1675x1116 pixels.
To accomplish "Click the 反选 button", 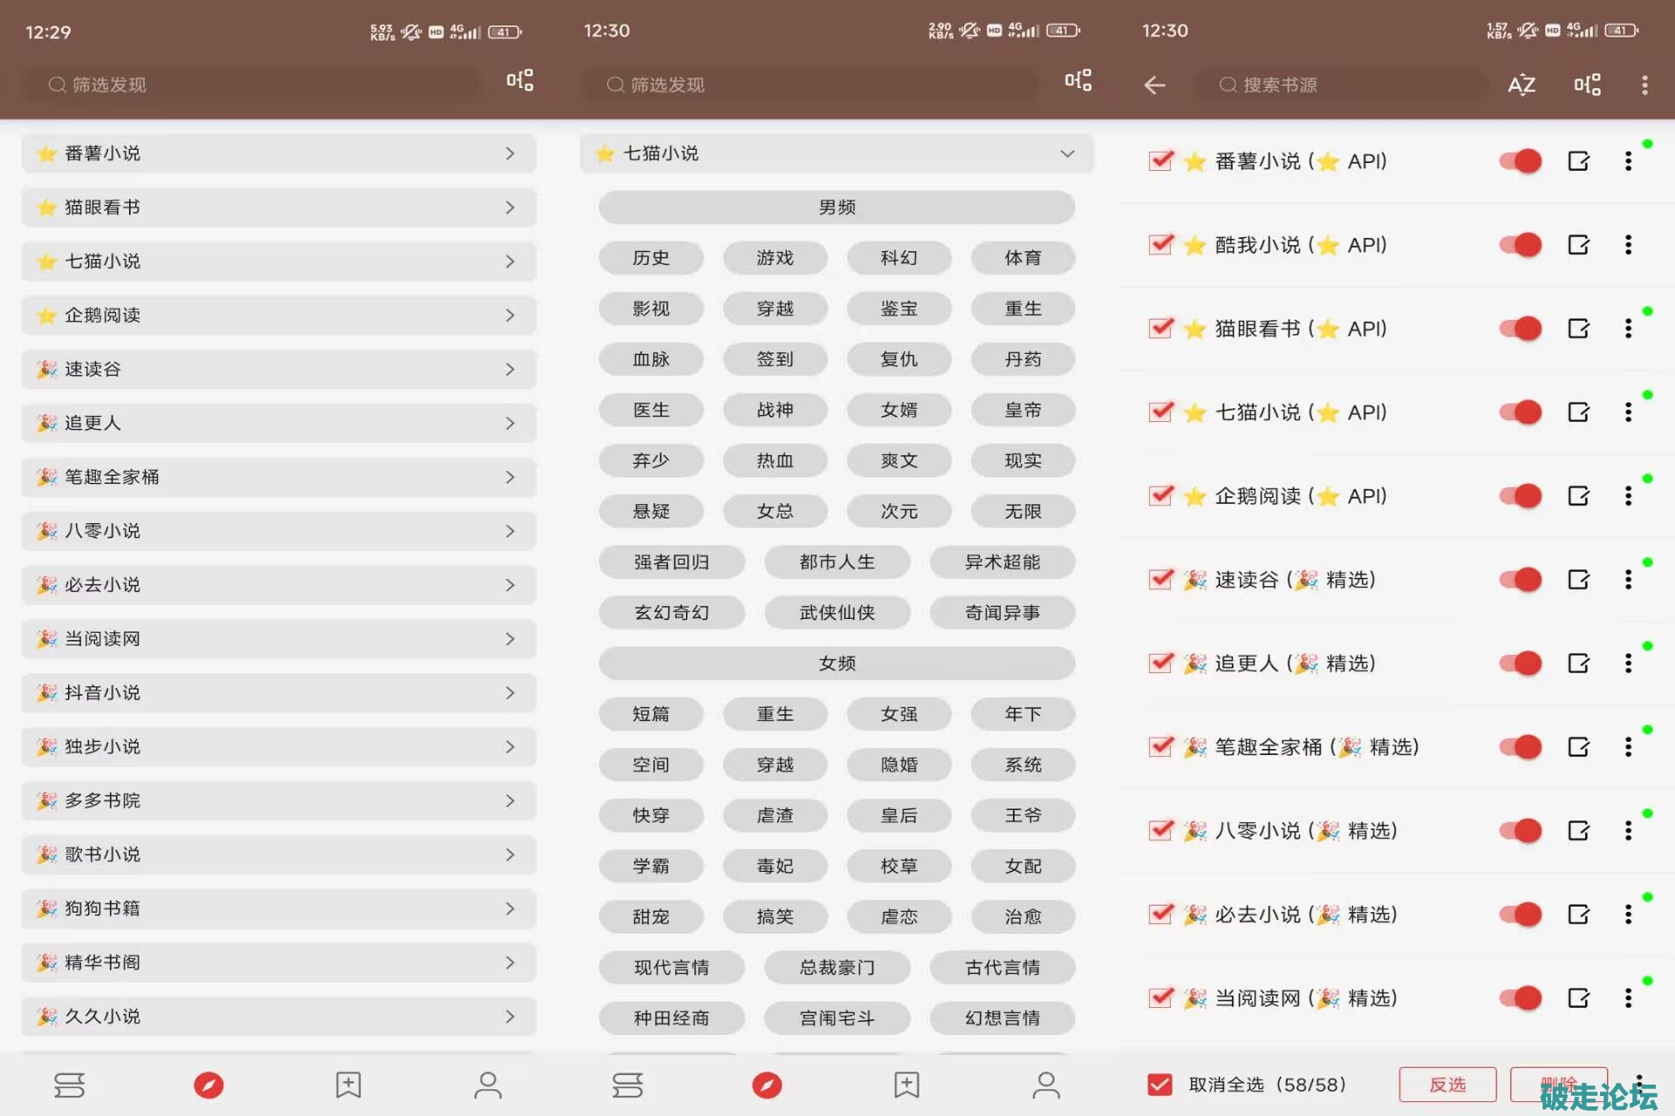I will (1447, 1085).
